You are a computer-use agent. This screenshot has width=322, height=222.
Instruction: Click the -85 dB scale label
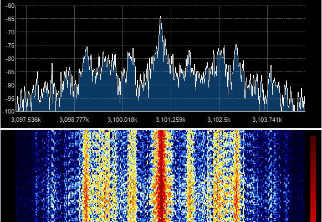10,72
